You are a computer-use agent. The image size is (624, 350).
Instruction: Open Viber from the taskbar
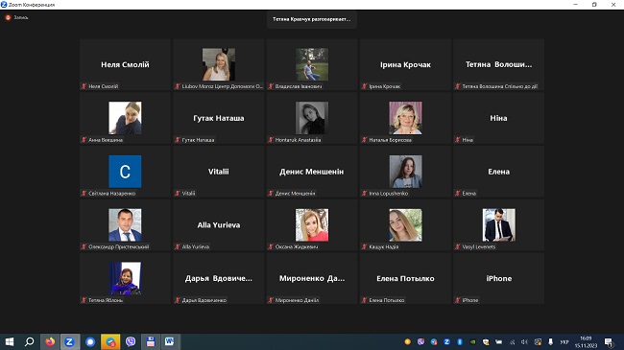pos(131,341)
